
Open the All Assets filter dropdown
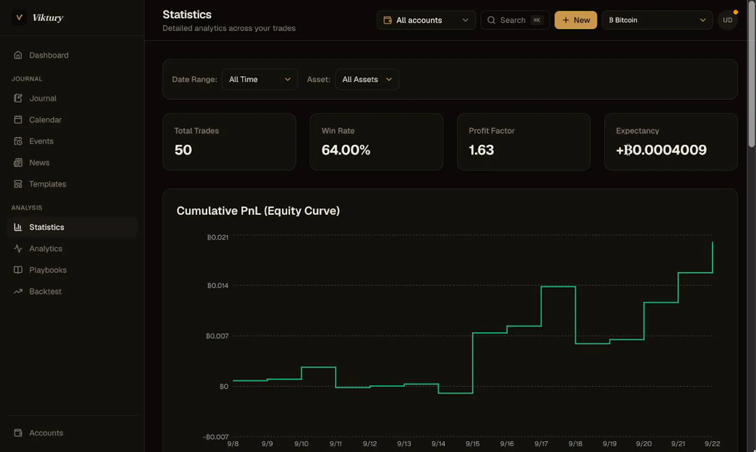click(367, 79)
